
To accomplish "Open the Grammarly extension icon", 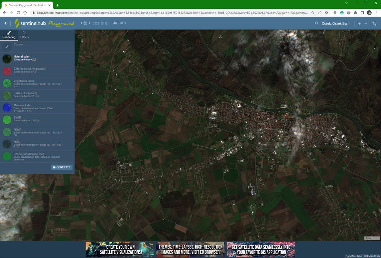I will pos(342,13).
